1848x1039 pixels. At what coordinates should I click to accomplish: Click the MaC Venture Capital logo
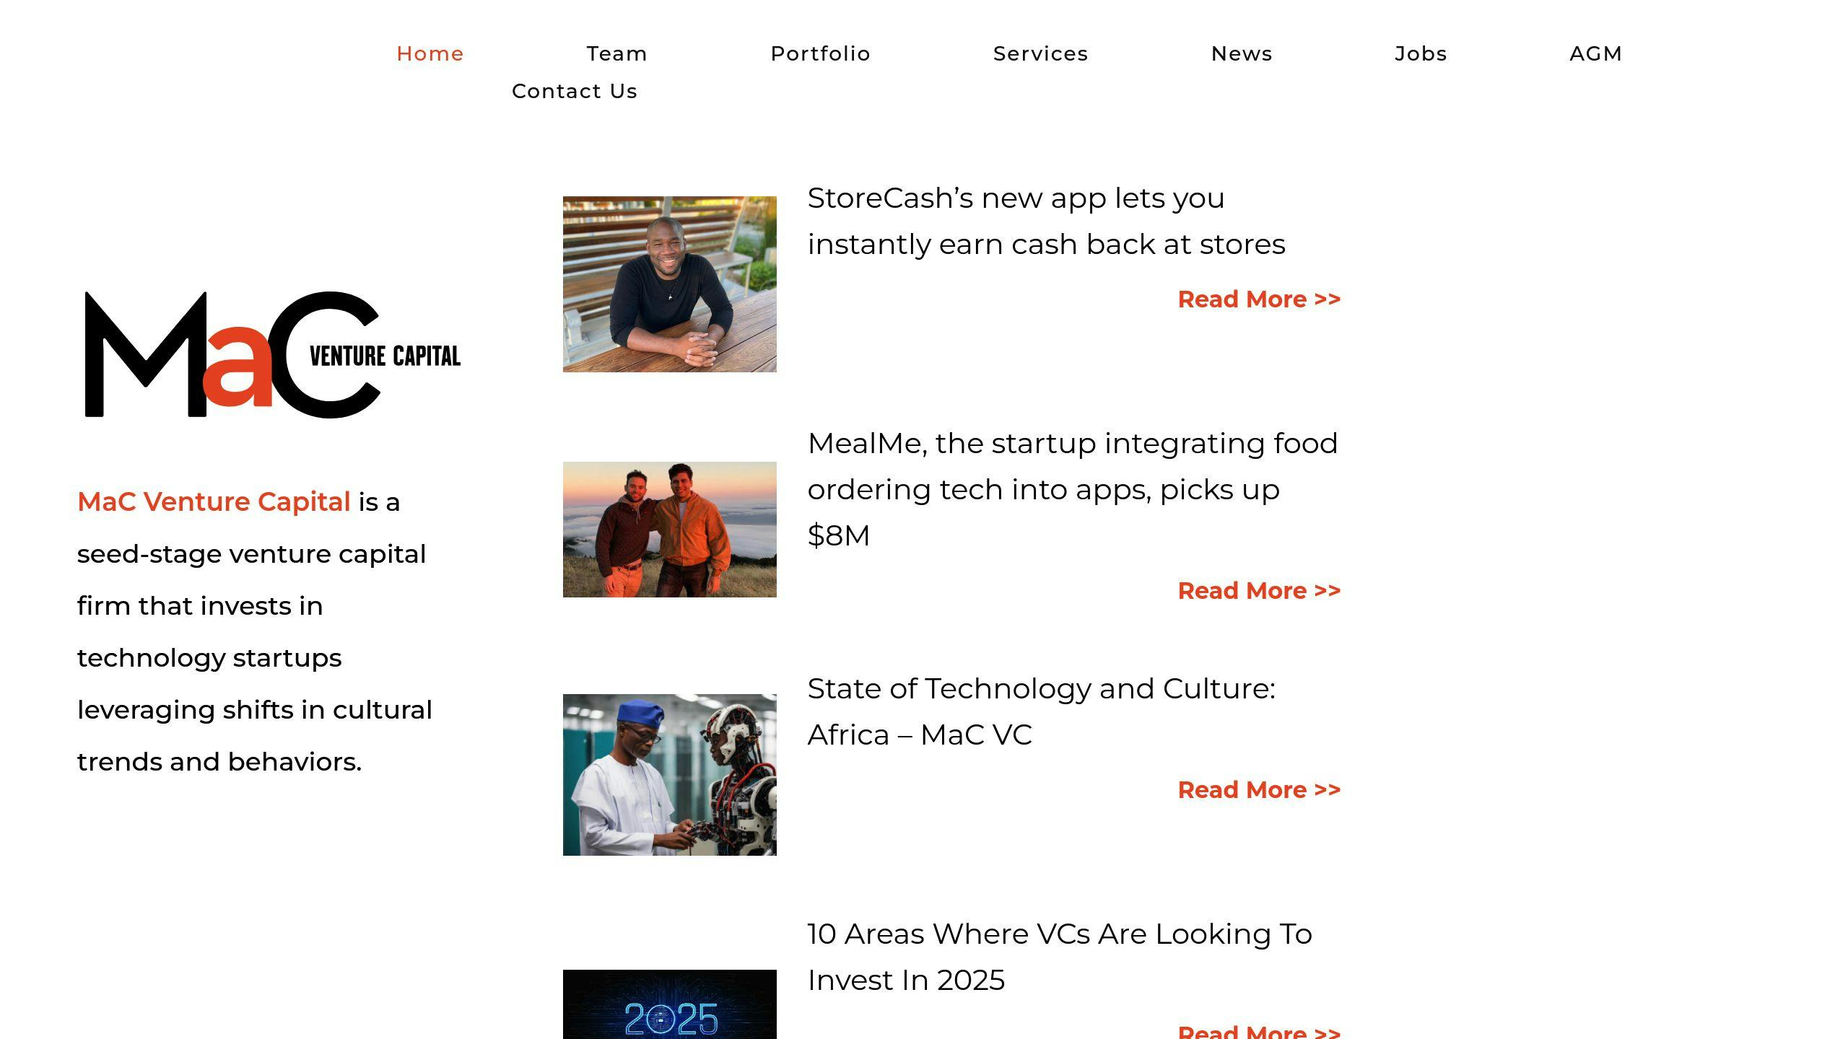[x=273, y=354]
